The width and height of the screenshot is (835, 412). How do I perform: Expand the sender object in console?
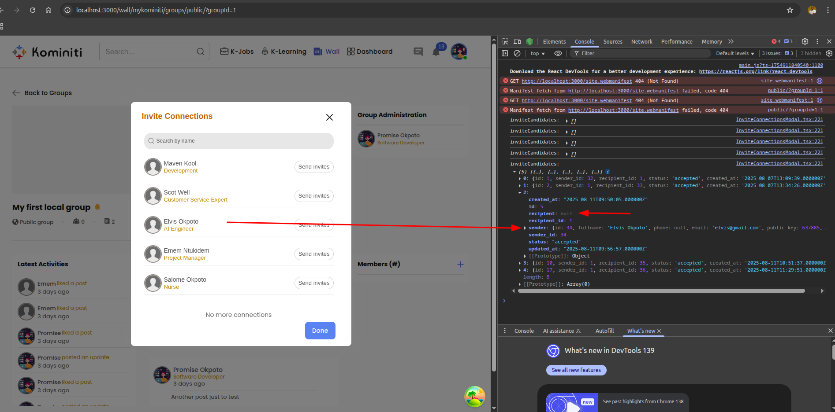click(525, 228)
